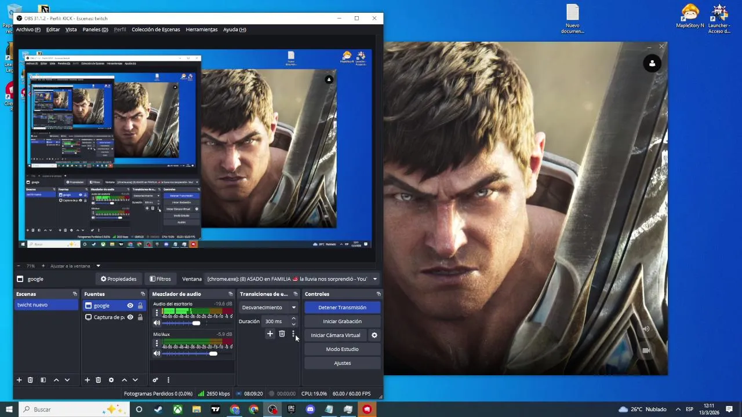Zoom out the preview with the minus icon

(x=19, y=266)
